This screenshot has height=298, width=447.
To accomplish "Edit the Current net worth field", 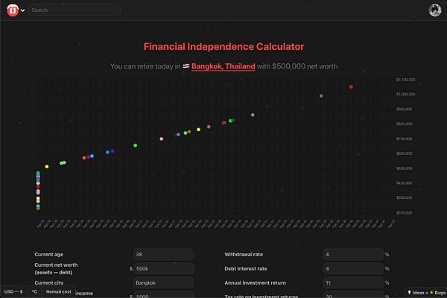I will tap(164, 269).
